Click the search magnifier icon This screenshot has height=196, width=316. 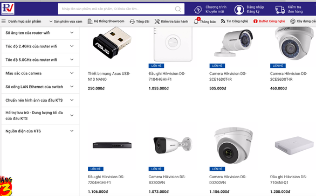(178, 9)
